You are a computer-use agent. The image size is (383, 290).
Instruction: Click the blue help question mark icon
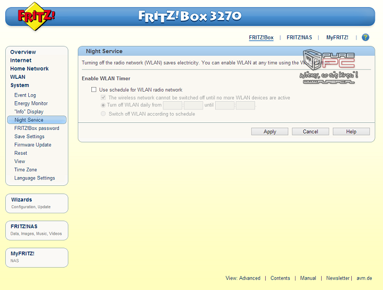(365, 37)
